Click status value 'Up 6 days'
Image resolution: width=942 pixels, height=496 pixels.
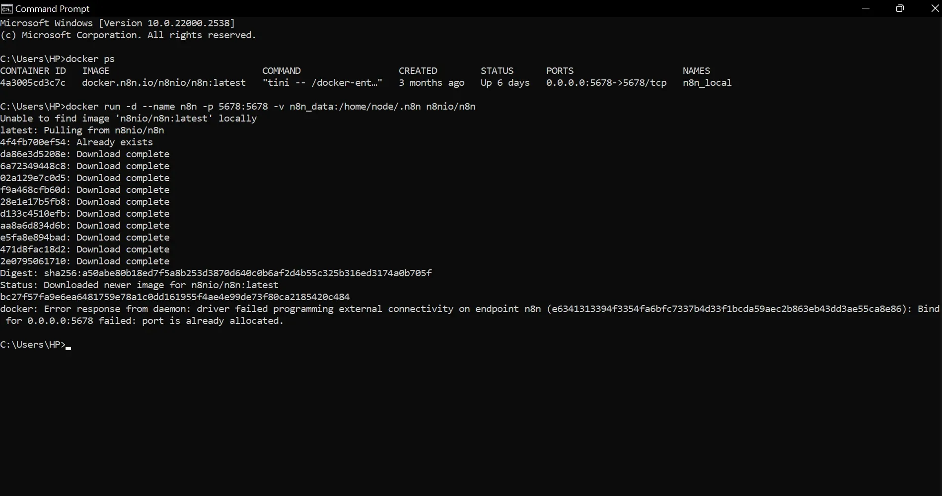[505, 83]
